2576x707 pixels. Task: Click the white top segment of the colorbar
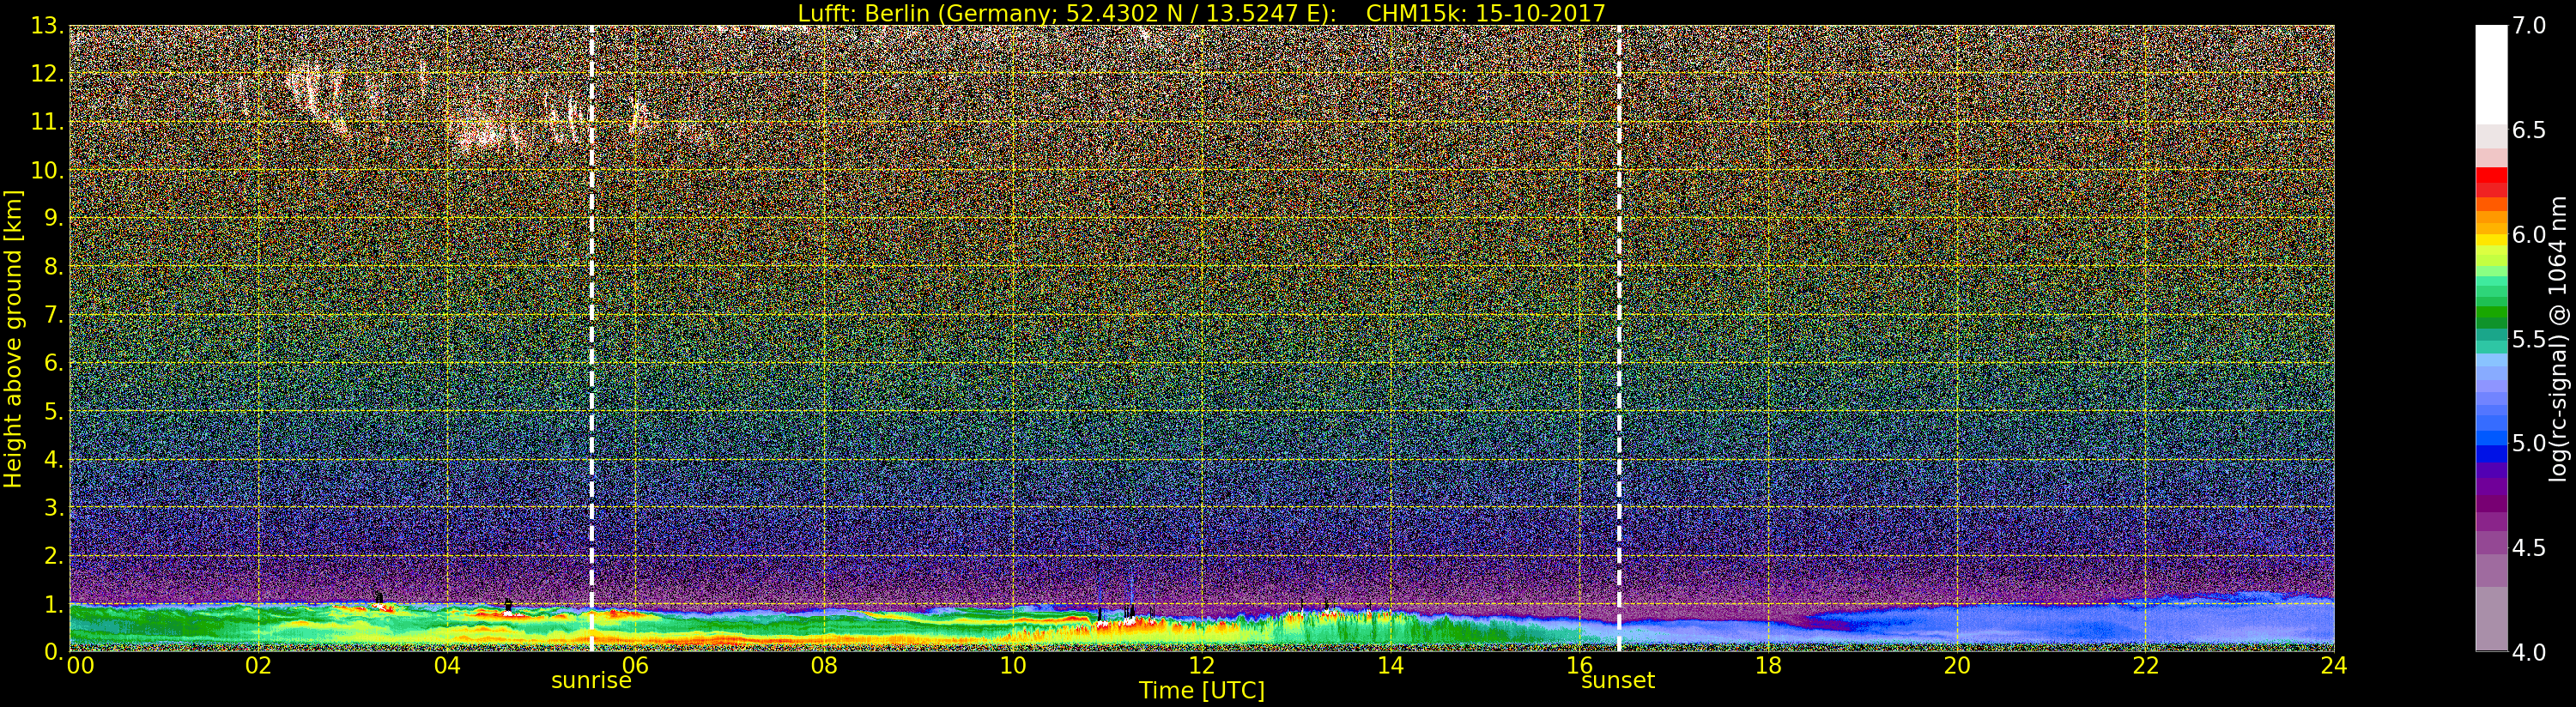point(2491,74)
